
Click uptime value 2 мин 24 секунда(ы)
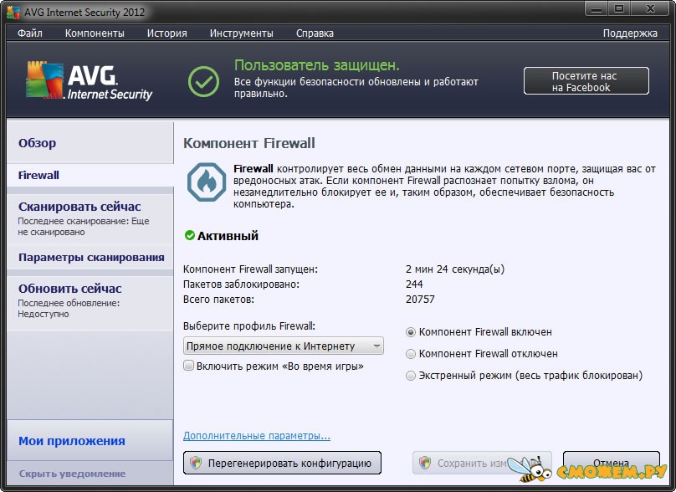[455, 269]
